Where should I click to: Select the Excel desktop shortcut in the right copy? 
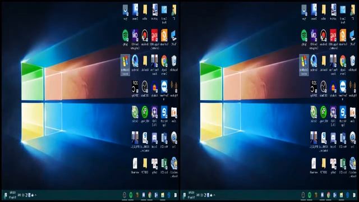[x=343, y=163]
